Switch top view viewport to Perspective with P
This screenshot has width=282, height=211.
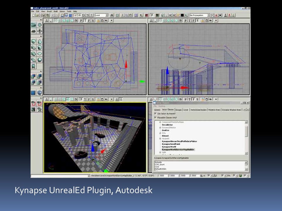(x=81, y=21)
